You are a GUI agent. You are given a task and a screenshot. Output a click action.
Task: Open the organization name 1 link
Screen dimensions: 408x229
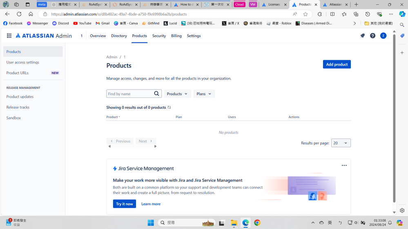click(81, 36)
